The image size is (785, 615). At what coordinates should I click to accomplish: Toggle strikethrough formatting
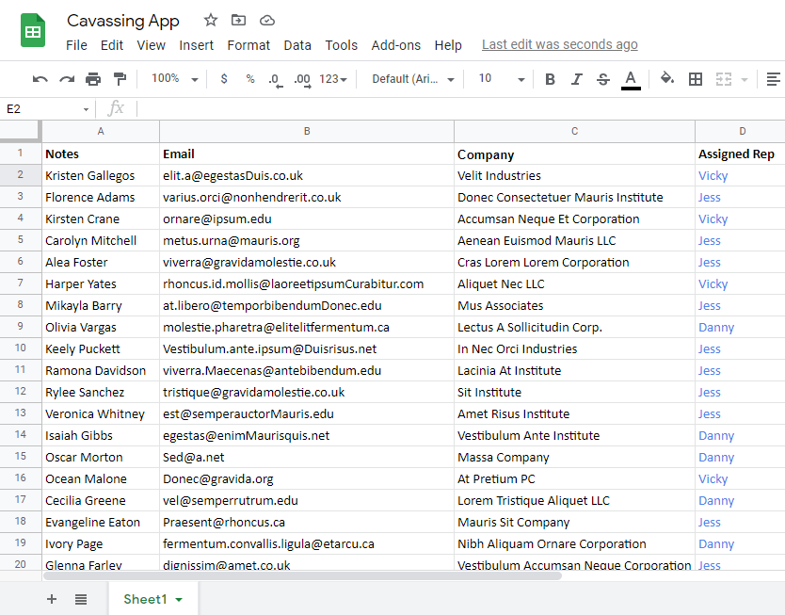(603, 79)
